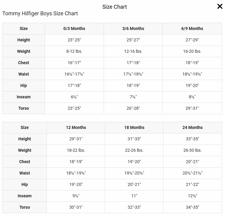Click the Size Chart title heading
This screenshot has width=225, height=218.
[114, 7]
